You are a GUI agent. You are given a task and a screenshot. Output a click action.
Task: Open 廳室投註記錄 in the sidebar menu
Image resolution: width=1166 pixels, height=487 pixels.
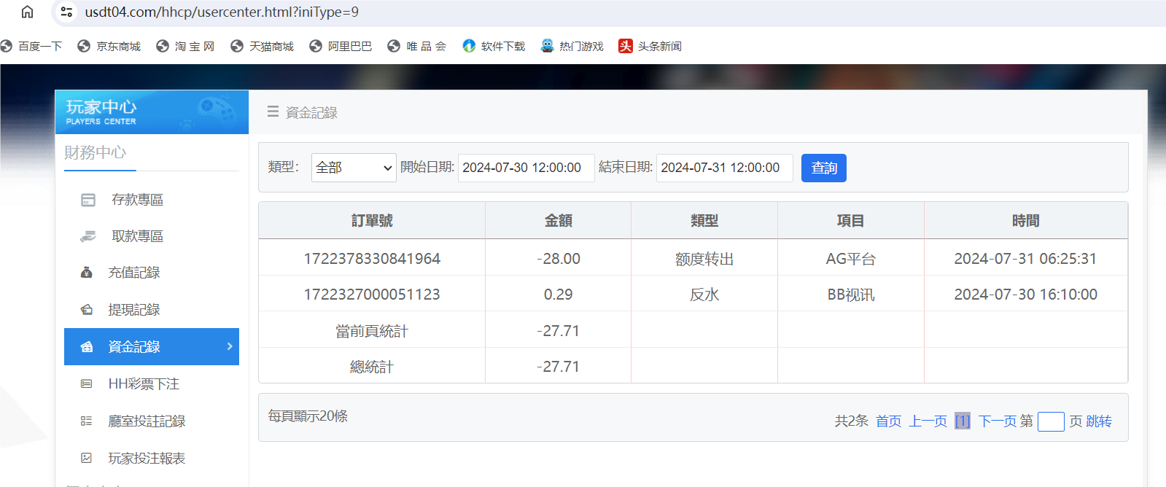coord(147,421)
